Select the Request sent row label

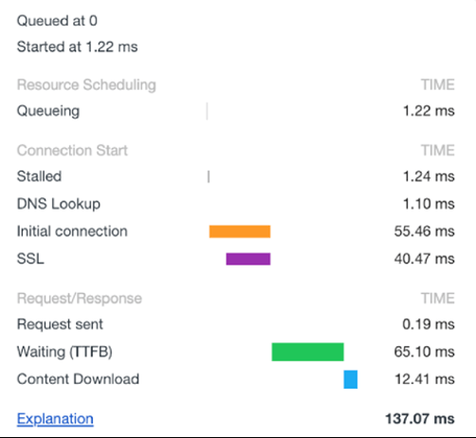(x=60, y=324)
